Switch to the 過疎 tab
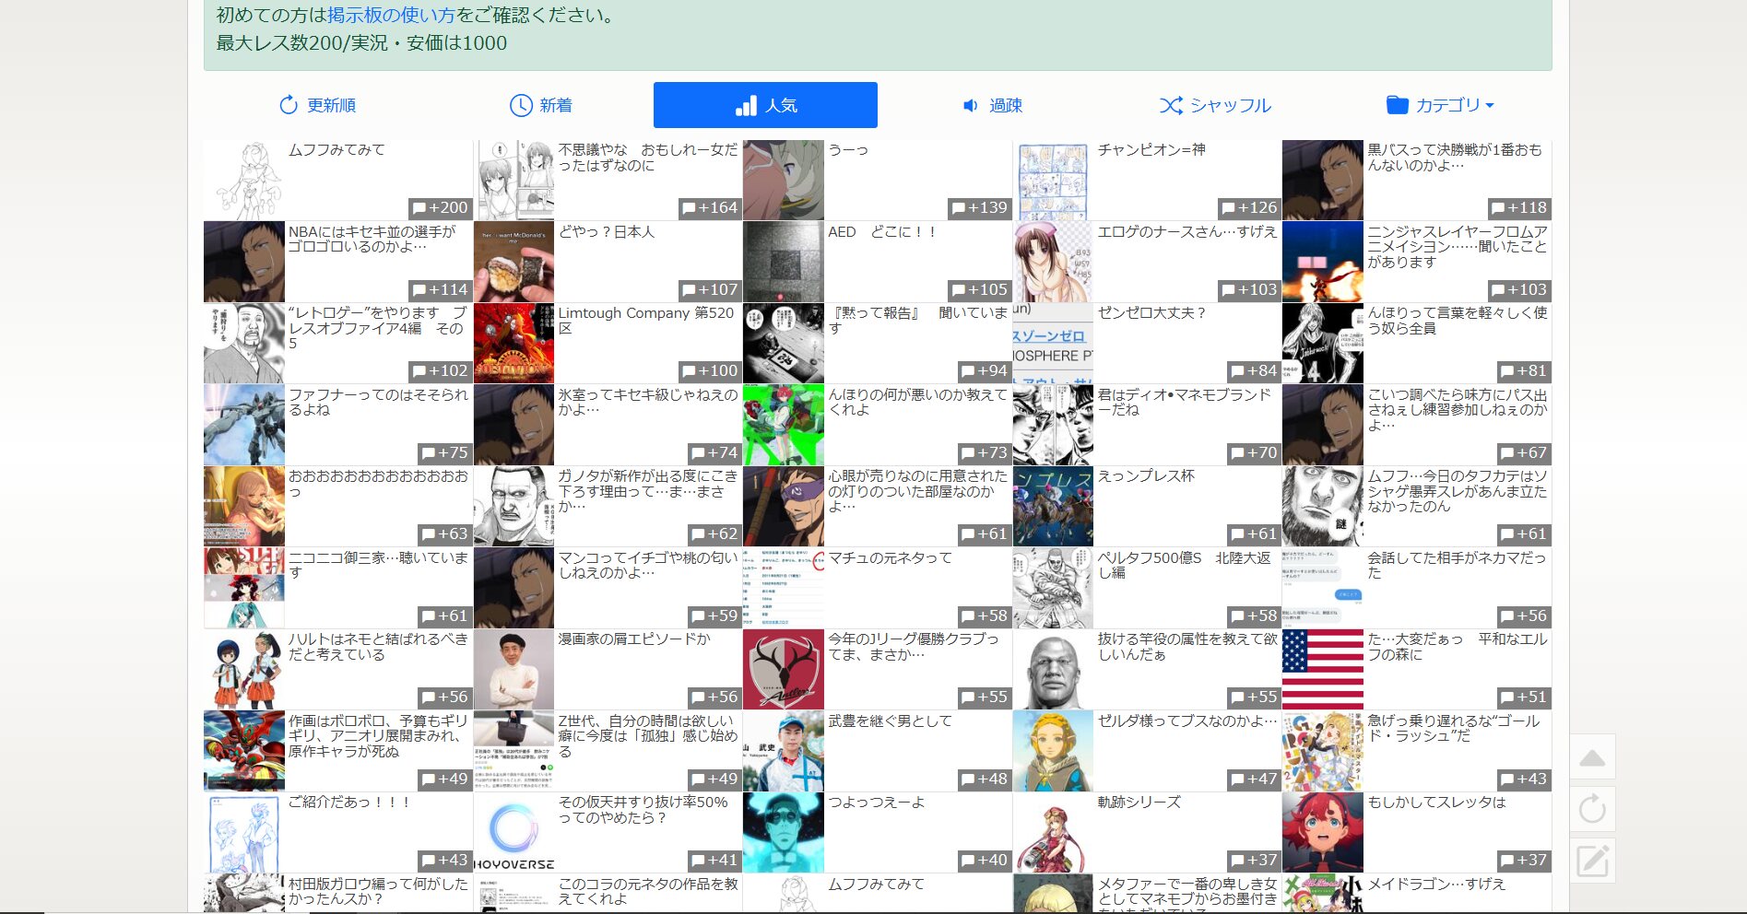The height and width of the screenshot is (914, 1747). (992, 105)
